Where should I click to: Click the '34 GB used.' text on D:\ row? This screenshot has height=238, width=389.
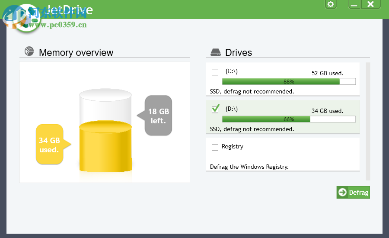point(328,111)
